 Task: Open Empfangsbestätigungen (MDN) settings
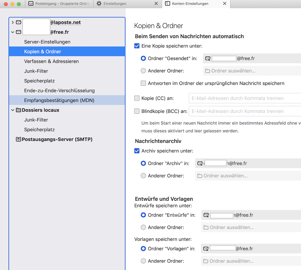[59, 101]
